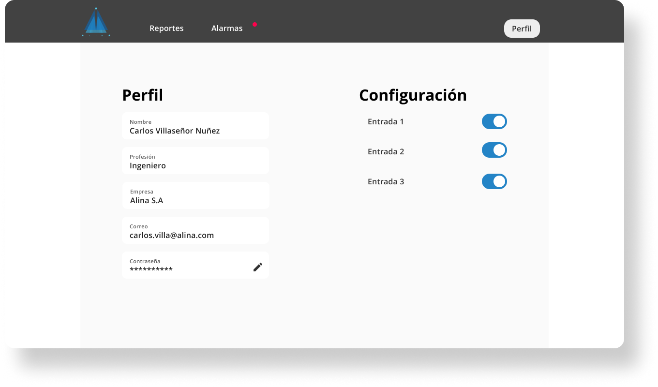Click the Entrada 1 label
This screenshot has width=658, height=387.
(386, 121)
